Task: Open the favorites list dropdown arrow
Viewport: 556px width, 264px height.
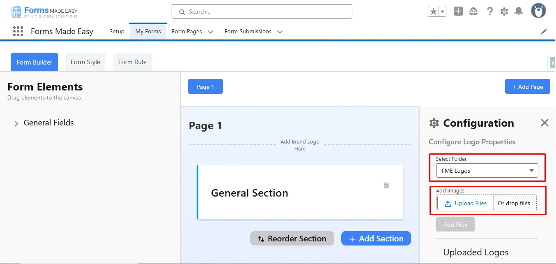Action: tap(443, 12)
